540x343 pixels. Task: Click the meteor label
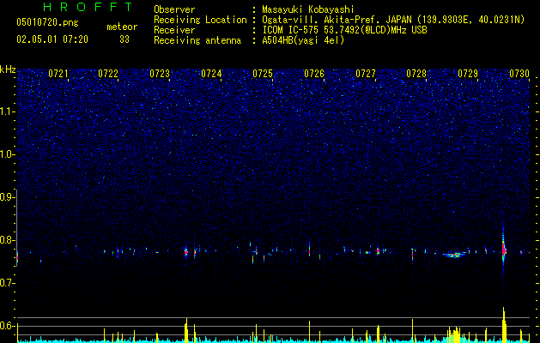pyautogui.click(x=122, y=27)
